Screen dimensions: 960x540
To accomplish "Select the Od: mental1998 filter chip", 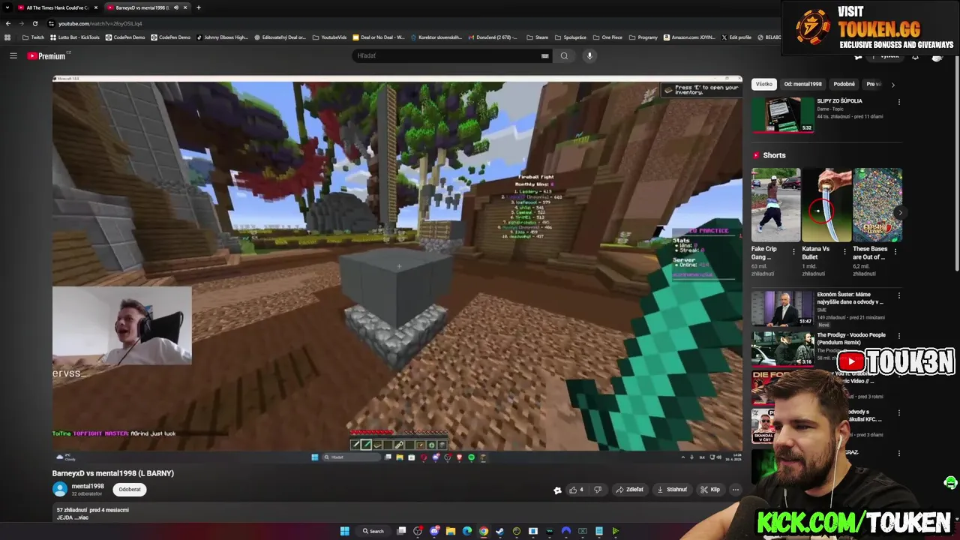I will pyautogui.click(x=803, y=84).
